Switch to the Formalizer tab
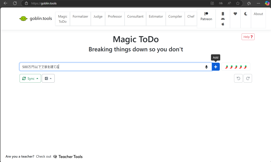Screen dimensions: 271x162 coord(80,16)
